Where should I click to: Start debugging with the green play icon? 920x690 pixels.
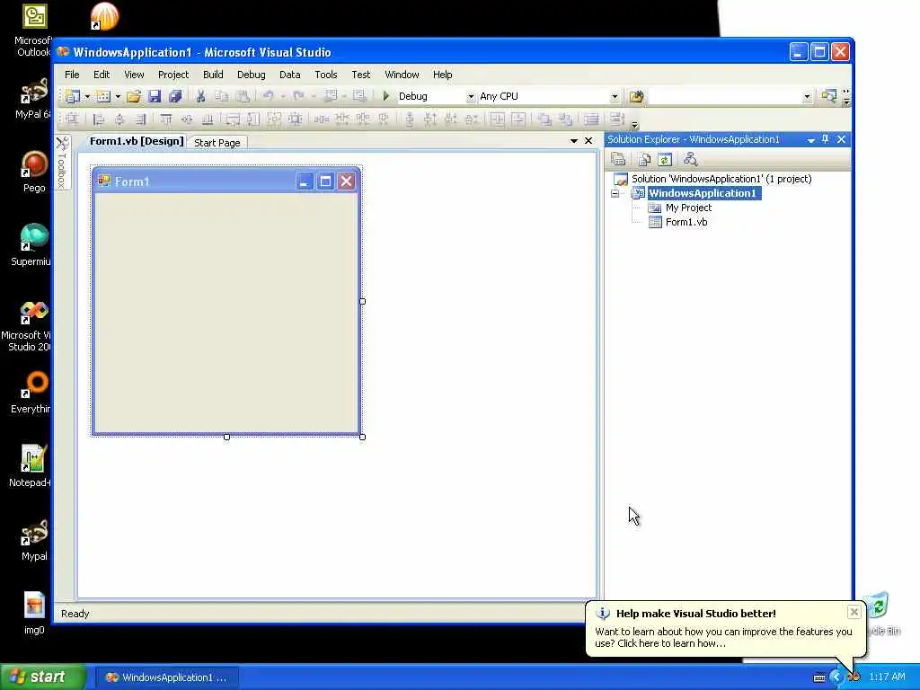(385, 95)
